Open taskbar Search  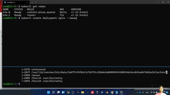coord(53,92)
